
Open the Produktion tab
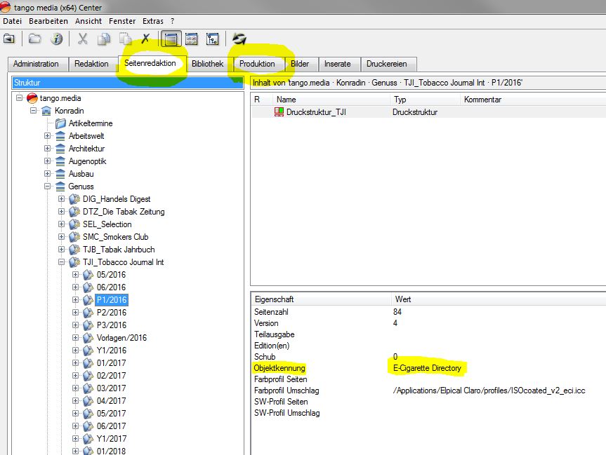[257, 64]
